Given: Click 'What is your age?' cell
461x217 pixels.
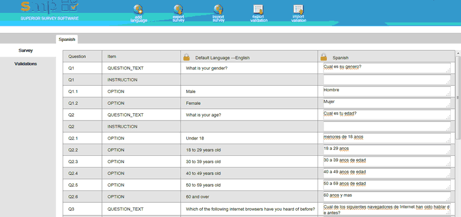Looking at the screenshot, I should (x=249, y=115).
